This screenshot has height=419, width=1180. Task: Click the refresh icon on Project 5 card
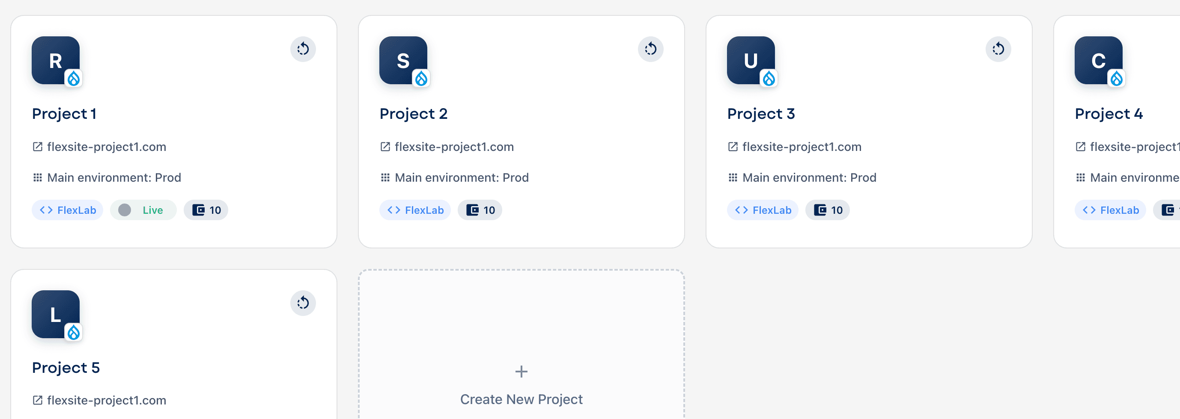[x=303, y=303]
